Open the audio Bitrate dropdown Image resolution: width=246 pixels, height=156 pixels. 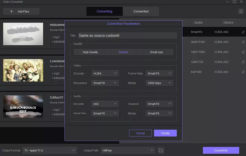coord(159,113)
